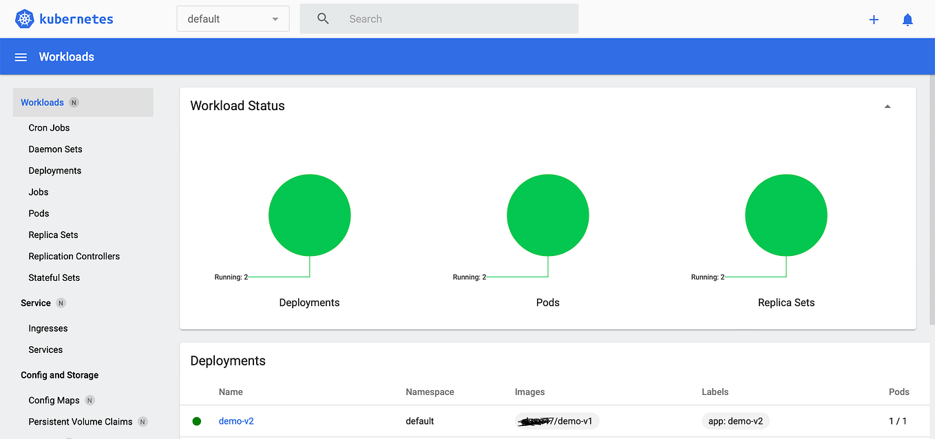This screenshot has height=439, width=935.
Task: Collapse the Workload Status panel
Action: point(887,105)
